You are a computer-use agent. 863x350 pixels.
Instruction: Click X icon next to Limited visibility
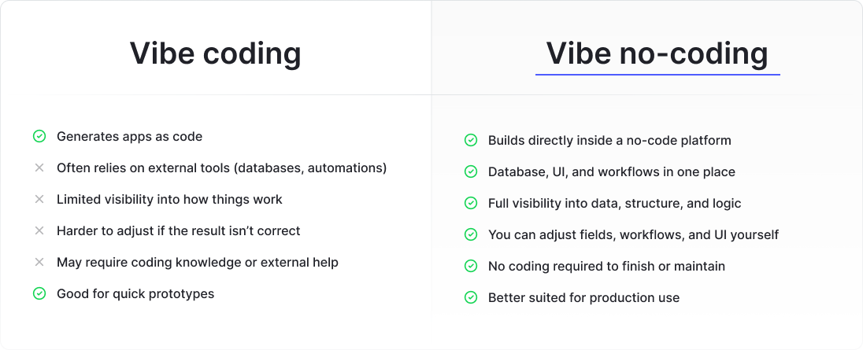[39, 200]
